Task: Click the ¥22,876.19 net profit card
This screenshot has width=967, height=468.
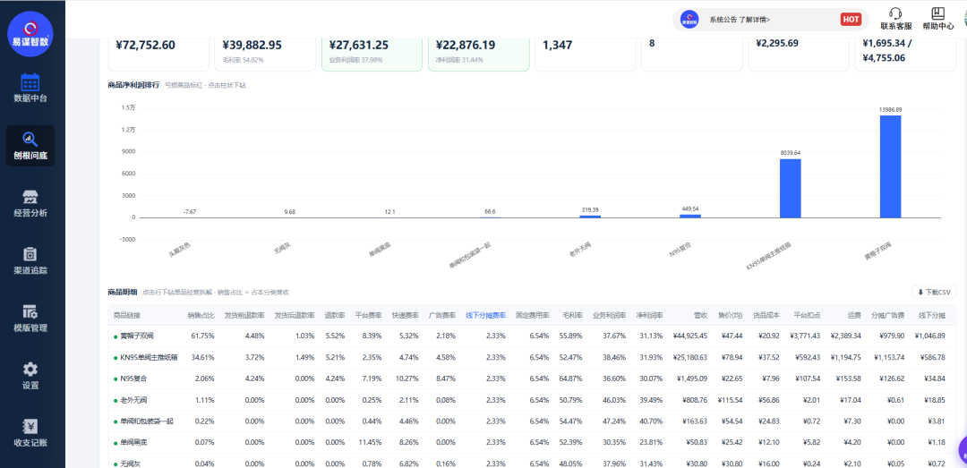Action: (x=478, y=53)
